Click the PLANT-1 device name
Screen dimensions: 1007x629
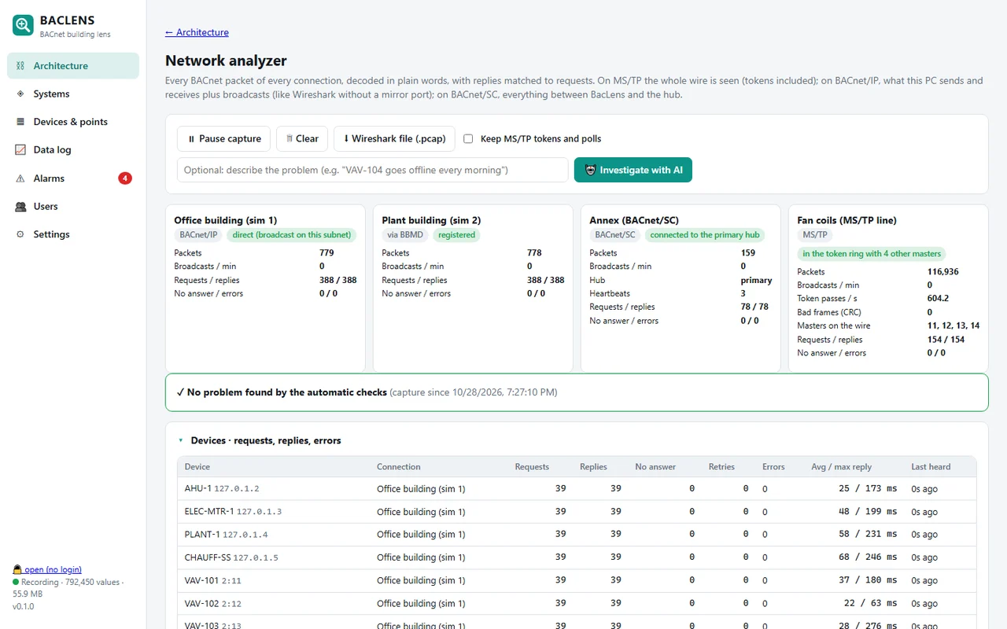pyautogui.click(x=202, y=534)
